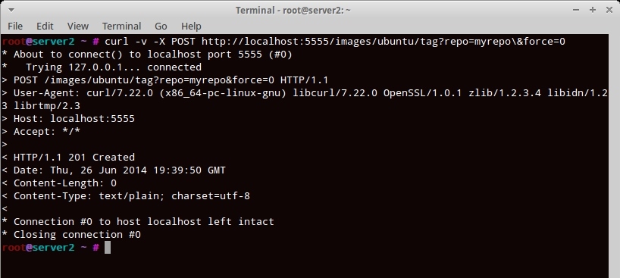620x278 pixels.
Task: Click the title bar text 'Terminal - root@server2: ~'
Action: pyautogui.click(x=293, y=10)
